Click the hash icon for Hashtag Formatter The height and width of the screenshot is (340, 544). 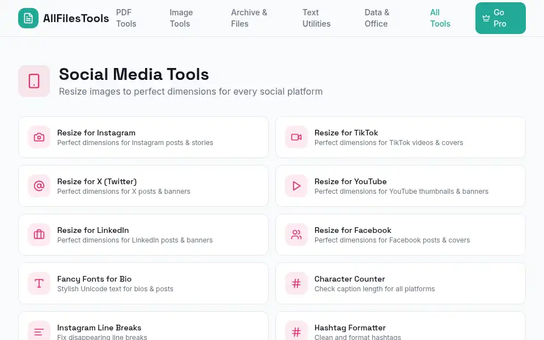296,332
